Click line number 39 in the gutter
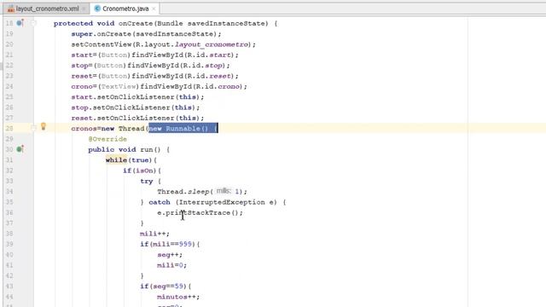 click(x=9, y=244)
